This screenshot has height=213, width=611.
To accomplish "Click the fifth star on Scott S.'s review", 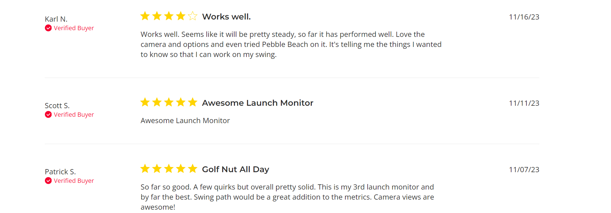I will [x=193, y=102].
